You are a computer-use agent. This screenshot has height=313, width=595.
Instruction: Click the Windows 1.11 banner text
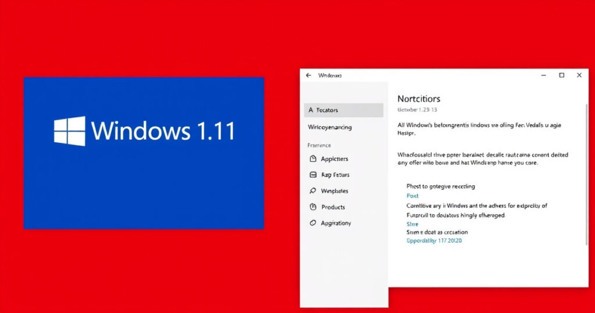pos(163,131)
